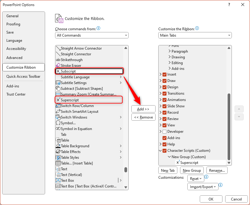The image size is (250, 205).
Task: Click the Add button
Action: click(x=143, y=109)
